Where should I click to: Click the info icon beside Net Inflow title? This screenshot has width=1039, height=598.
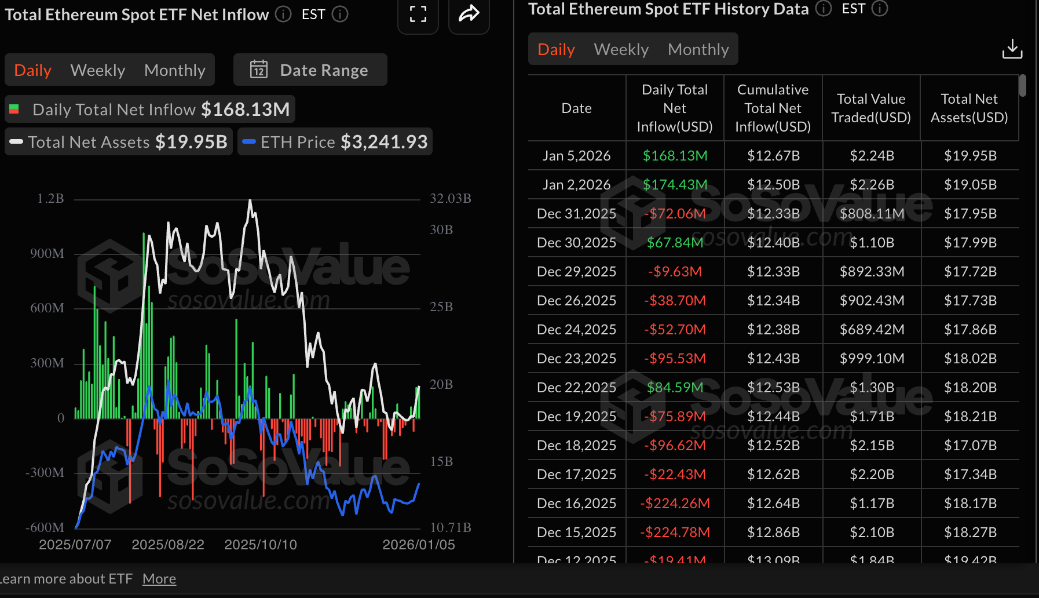click(x=283, y=14)
